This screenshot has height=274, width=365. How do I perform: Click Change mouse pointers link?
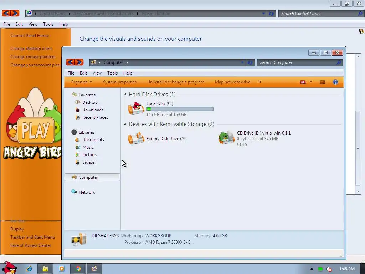33,57
